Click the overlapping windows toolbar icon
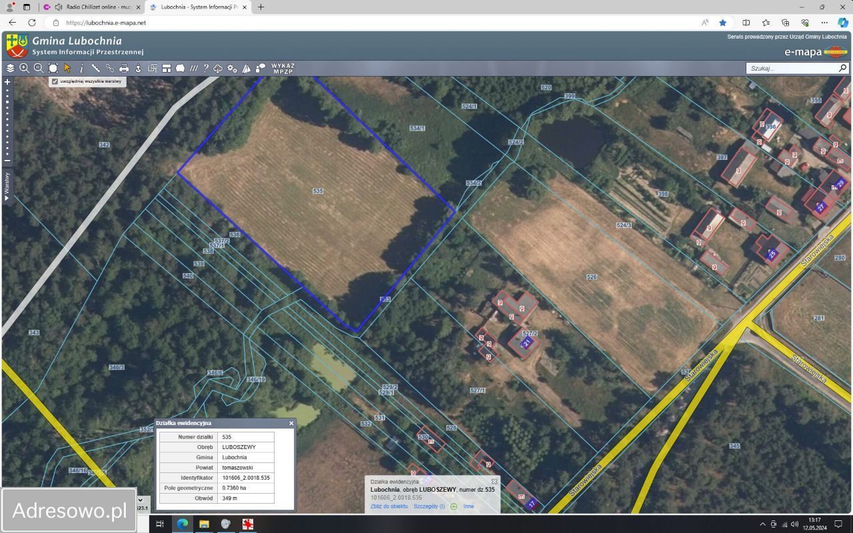 pyautogui.click(x=152, y=68)
